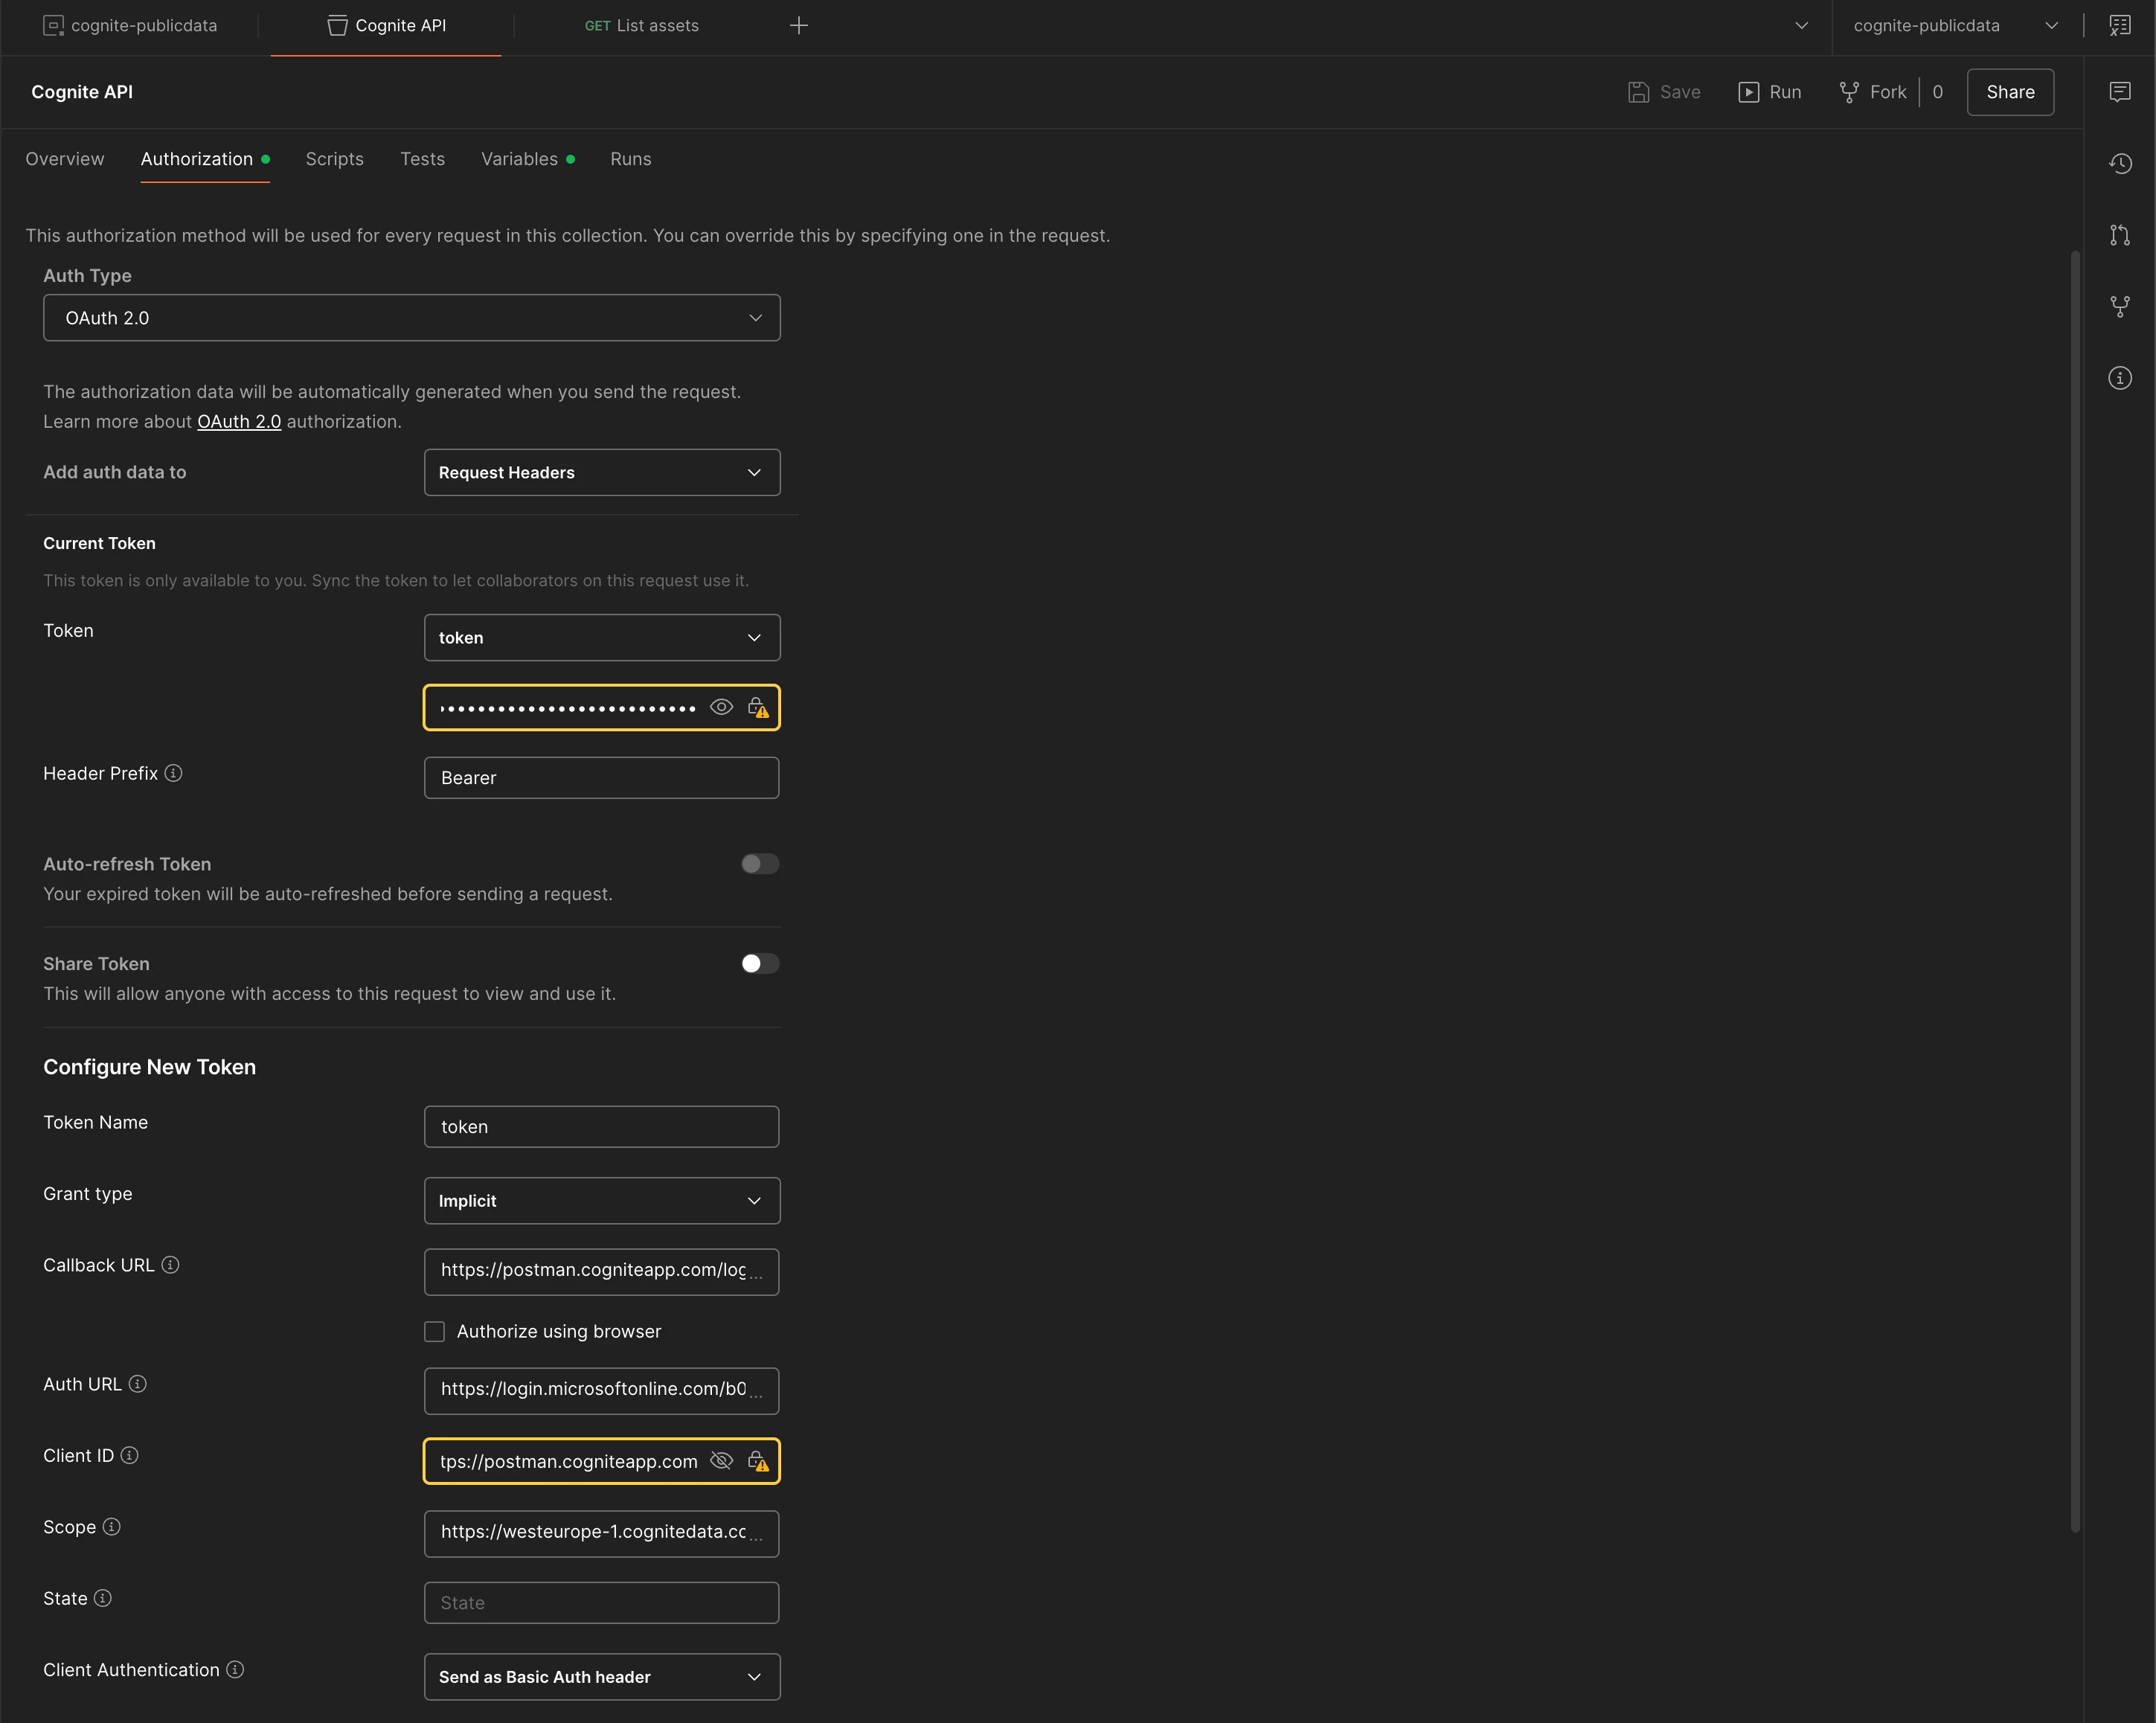This screenshot has width=2156, height=1723.
Task: Click the Run collection icon button
Action: [x=1748, y=92]
